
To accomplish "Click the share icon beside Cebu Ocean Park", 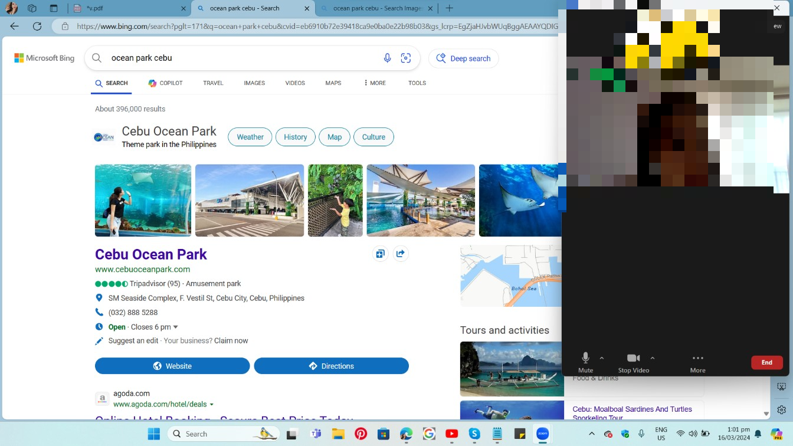I will (401, 254).
